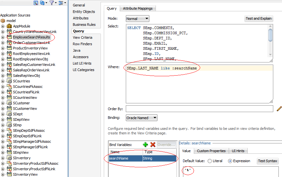This screenshot has width=282, height=177.
Task: Click the red X delete bind variable icon
Action: [153, 144]
